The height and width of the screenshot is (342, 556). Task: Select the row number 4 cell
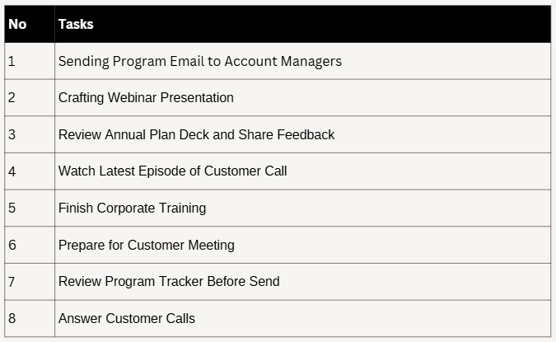[x=29, y=171]
